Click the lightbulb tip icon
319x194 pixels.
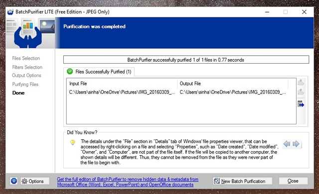tap(73, 142)
